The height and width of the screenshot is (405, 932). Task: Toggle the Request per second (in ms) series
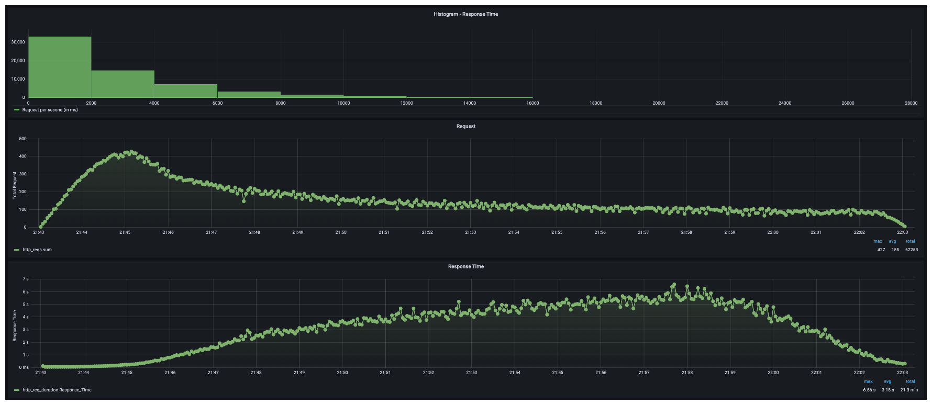click(x=50, y=110)
